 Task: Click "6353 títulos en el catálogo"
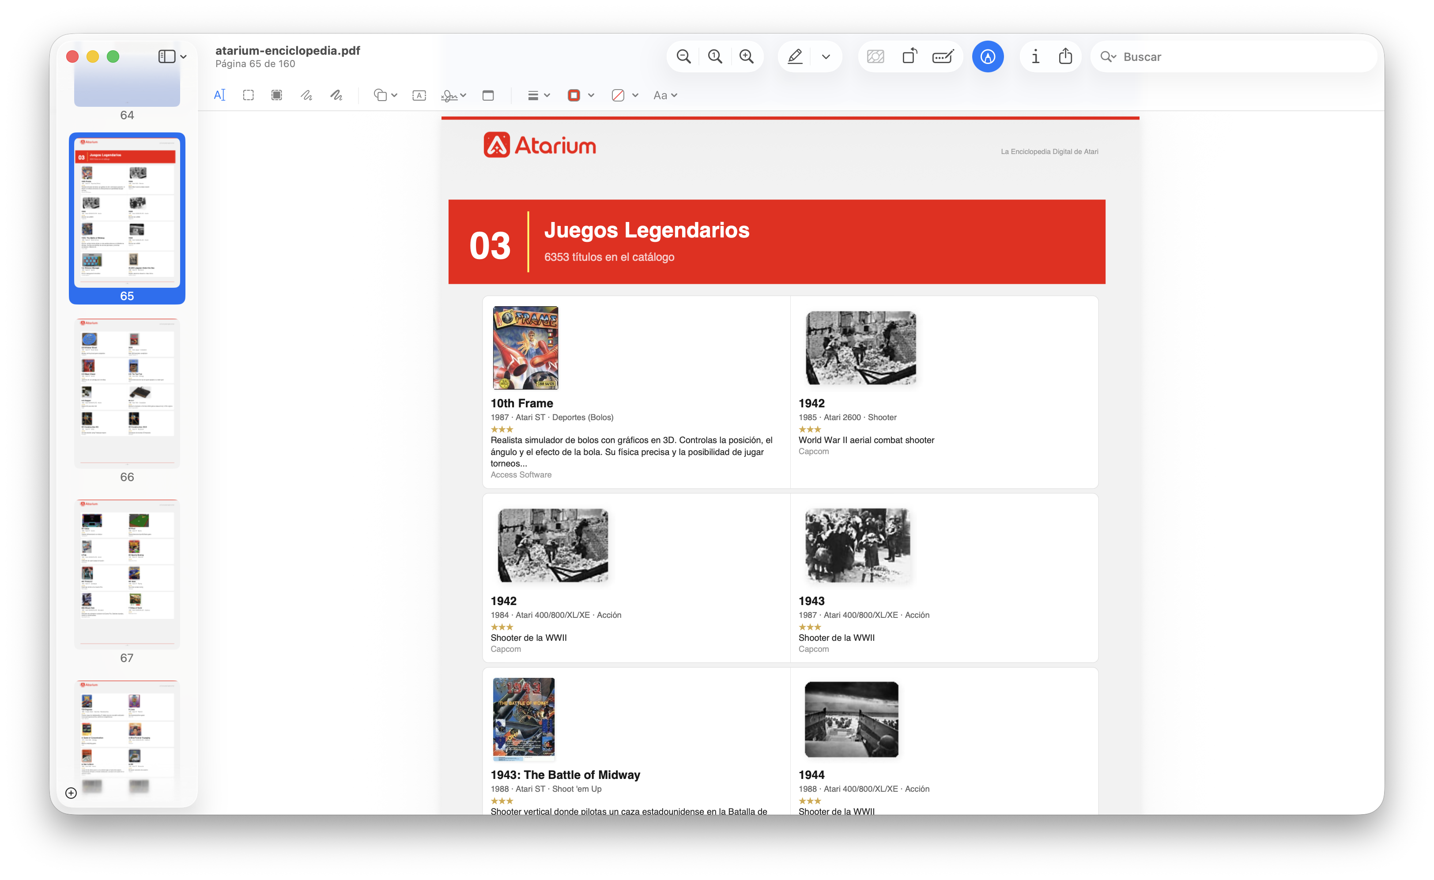coord(609,257)
